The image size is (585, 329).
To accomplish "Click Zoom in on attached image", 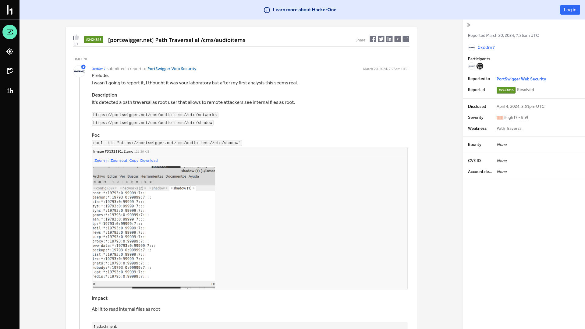I will (x=101, y=161).
